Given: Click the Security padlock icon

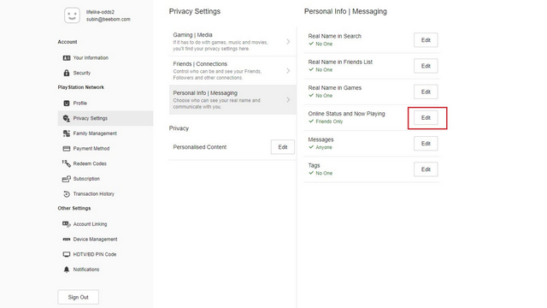Looking at the screenshot, I should coord(67,73).
